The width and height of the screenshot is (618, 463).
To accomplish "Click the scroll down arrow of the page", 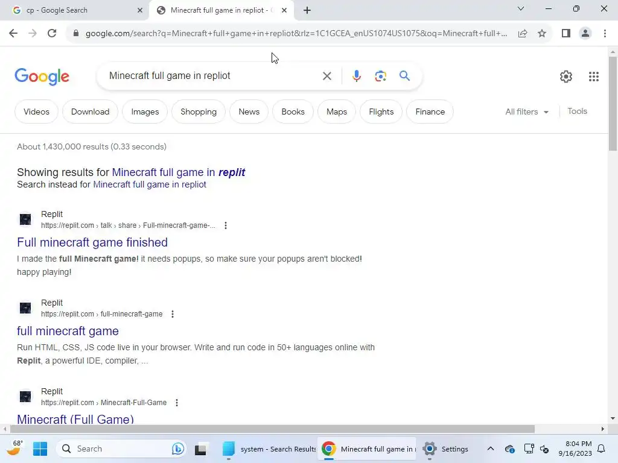I will pyautogui.click(x=613, y=418).
